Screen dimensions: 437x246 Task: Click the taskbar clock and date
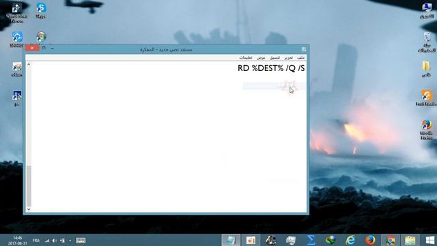[17, 241]
